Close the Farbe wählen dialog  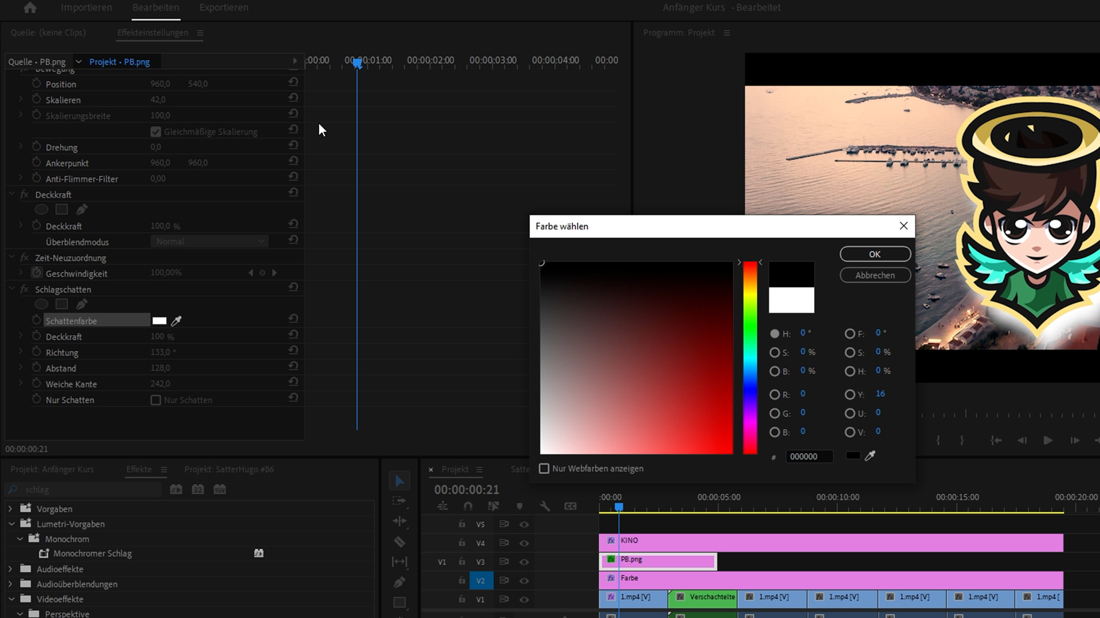click(x=903, y=226)
